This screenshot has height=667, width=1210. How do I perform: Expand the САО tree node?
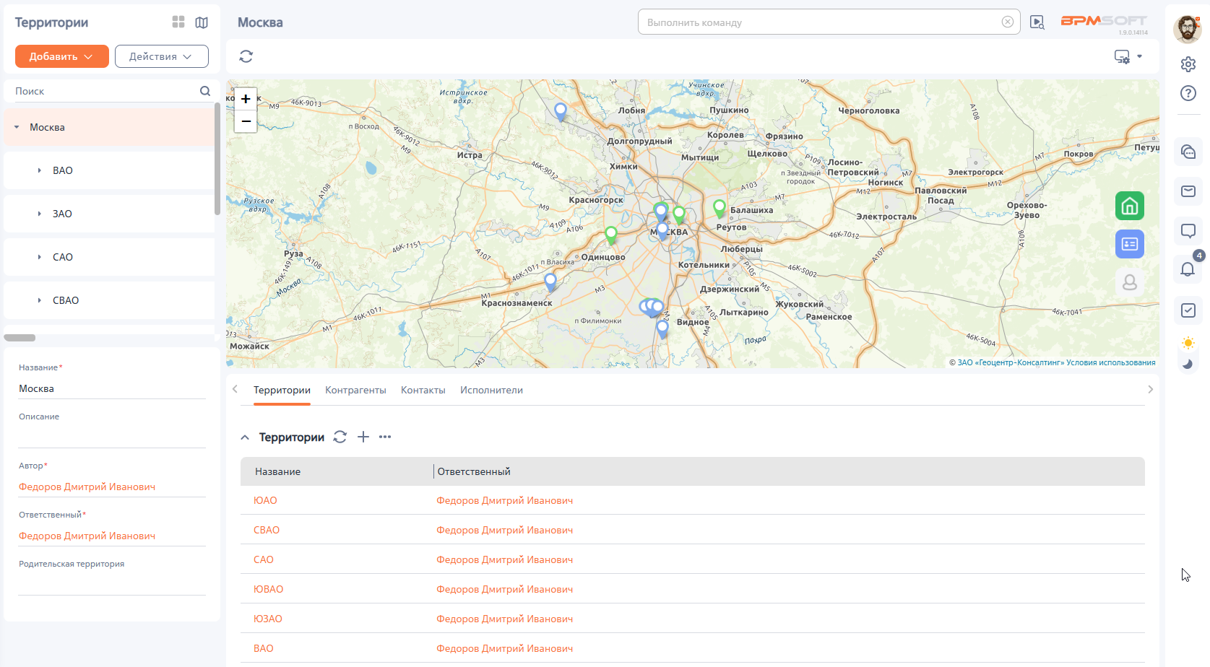coord(40,257)
